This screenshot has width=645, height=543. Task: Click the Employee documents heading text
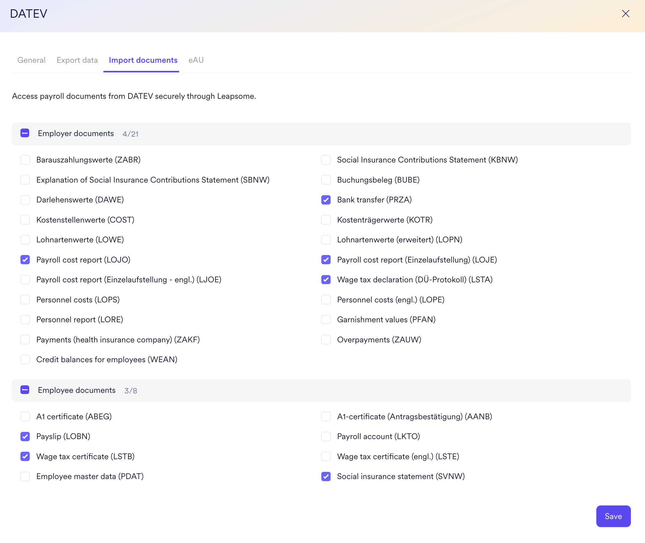77,390
